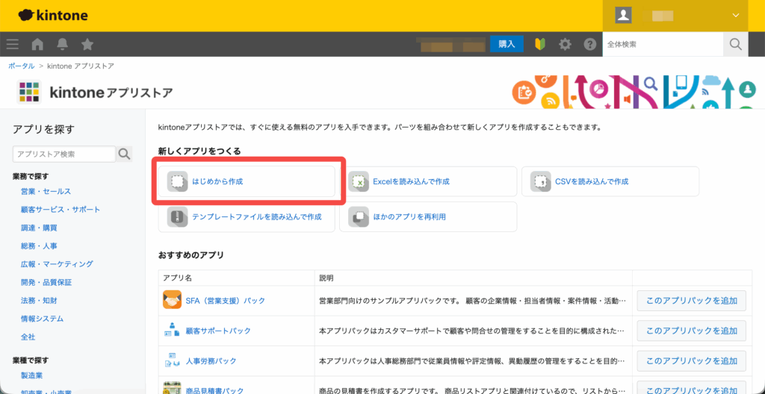765x394 pixels.
Task: Click the 購入 purchase button
Action: (507, 44)
